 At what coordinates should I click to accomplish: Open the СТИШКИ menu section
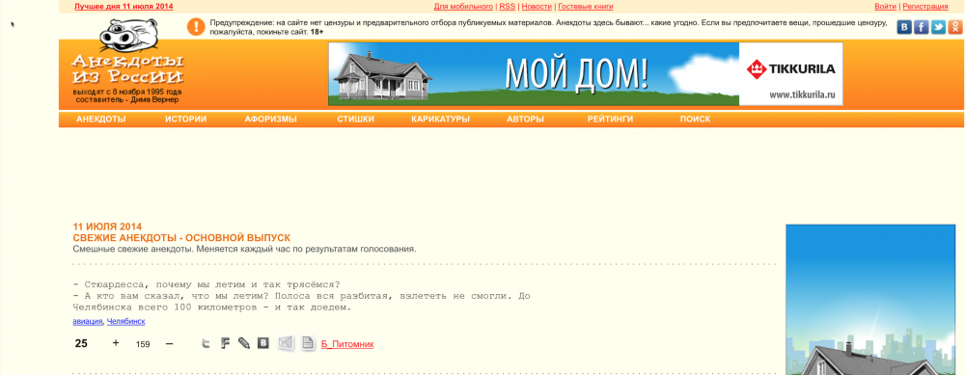click(356, 120)
